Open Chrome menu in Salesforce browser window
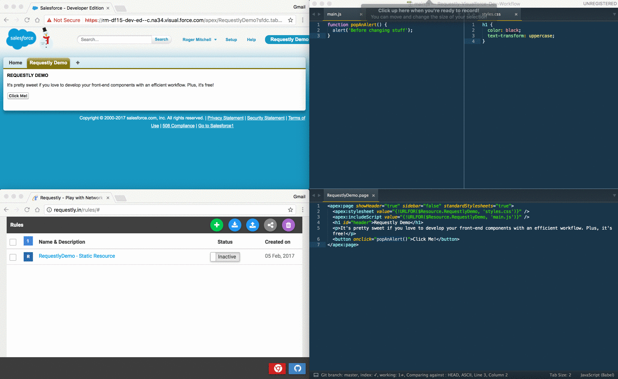 (x=303, y=20)
